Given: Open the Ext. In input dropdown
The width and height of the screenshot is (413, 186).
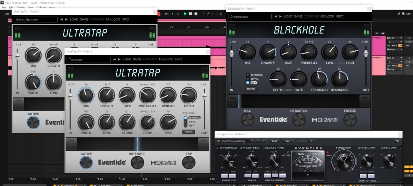Looking at the screenshot, I should point(394,37).
